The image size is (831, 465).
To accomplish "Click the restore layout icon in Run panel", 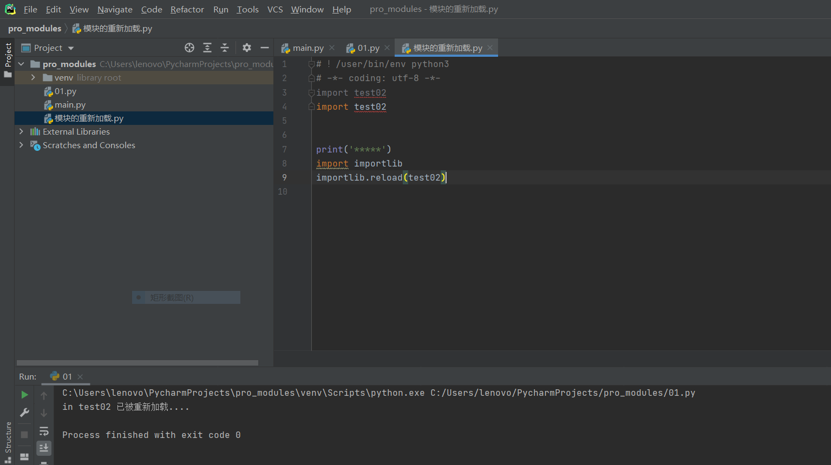I will click(24, 457).
